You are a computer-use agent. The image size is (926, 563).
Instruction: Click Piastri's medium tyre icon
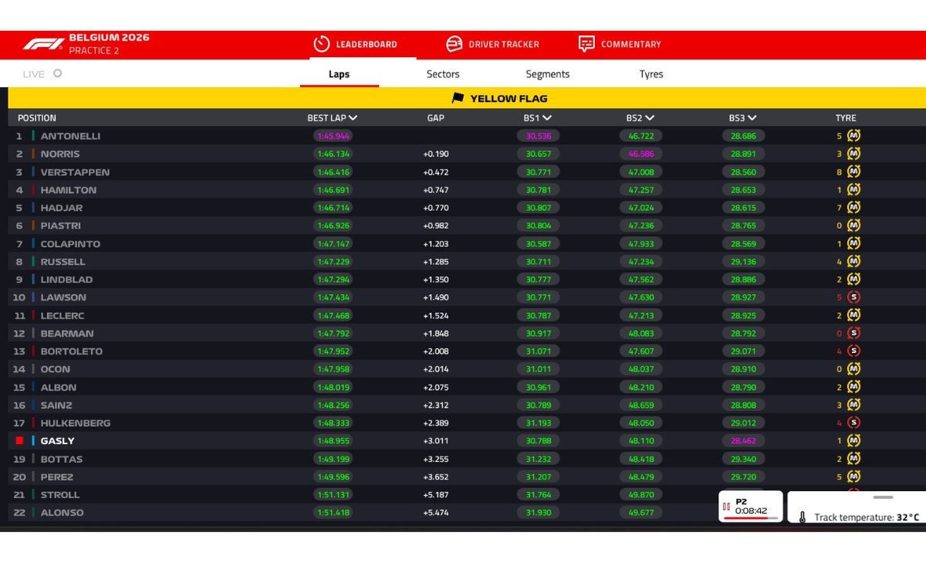[x=853, y=226]
